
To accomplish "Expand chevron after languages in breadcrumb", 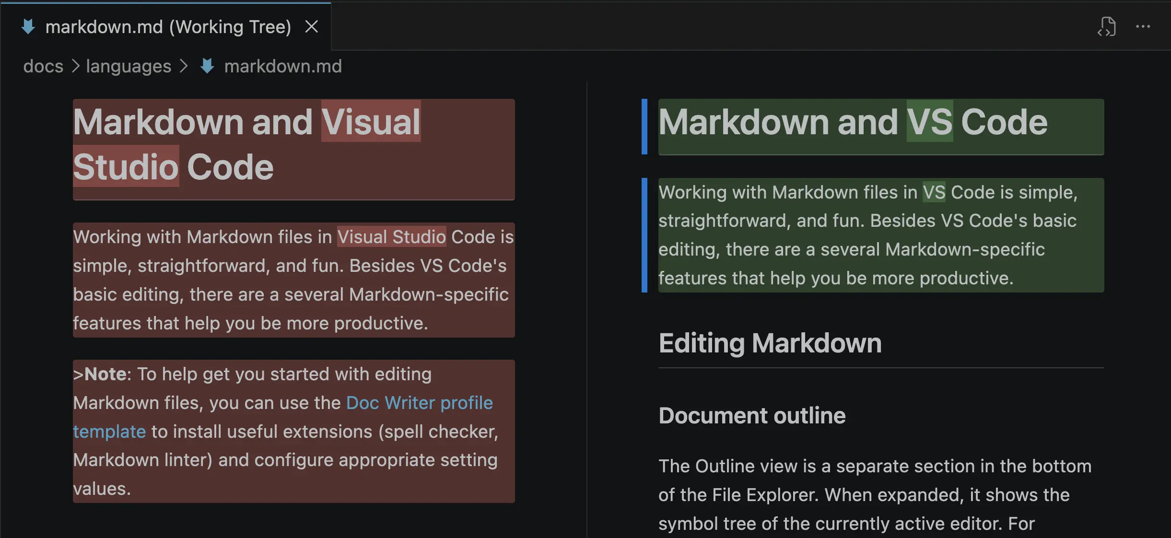I will pyautogui.click(x=184, y=66).
